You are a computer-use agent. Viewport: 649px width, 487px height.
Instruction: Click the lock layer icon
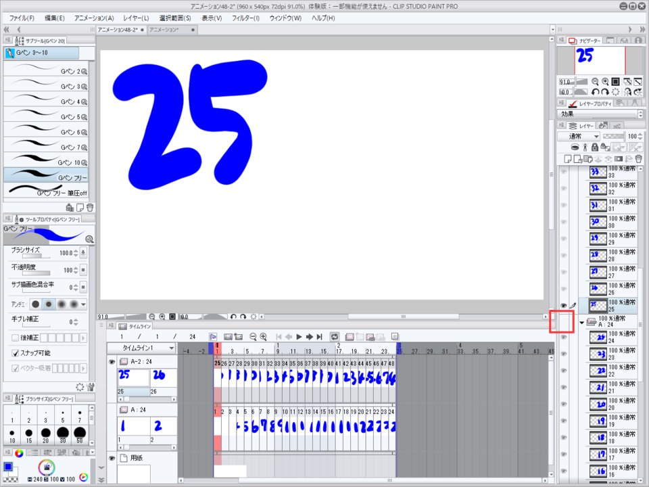pos(594,147)
